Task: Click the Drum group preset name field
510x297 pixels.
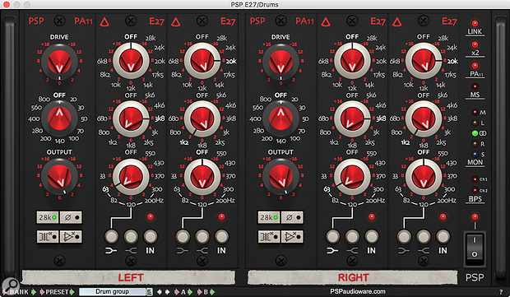Action: pyautogui.click(x=113, y=292)
